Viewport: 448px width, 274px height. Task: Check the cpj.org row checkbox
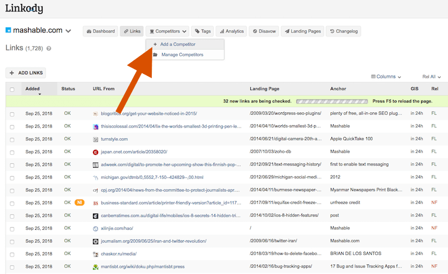pyautogui.click(x=12, y=191)
